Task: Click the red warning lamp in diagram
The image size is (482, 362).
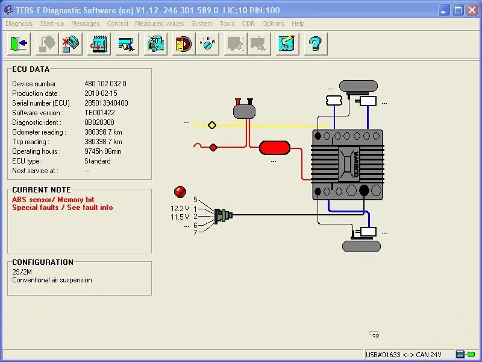Action: coord(180,191)
